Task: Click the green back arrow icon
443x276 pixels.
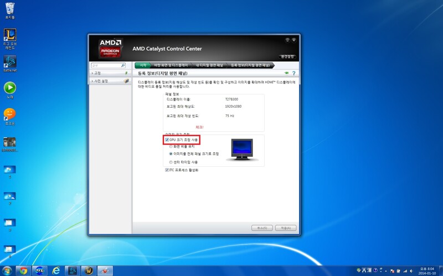Action: [x=286, y=73]
